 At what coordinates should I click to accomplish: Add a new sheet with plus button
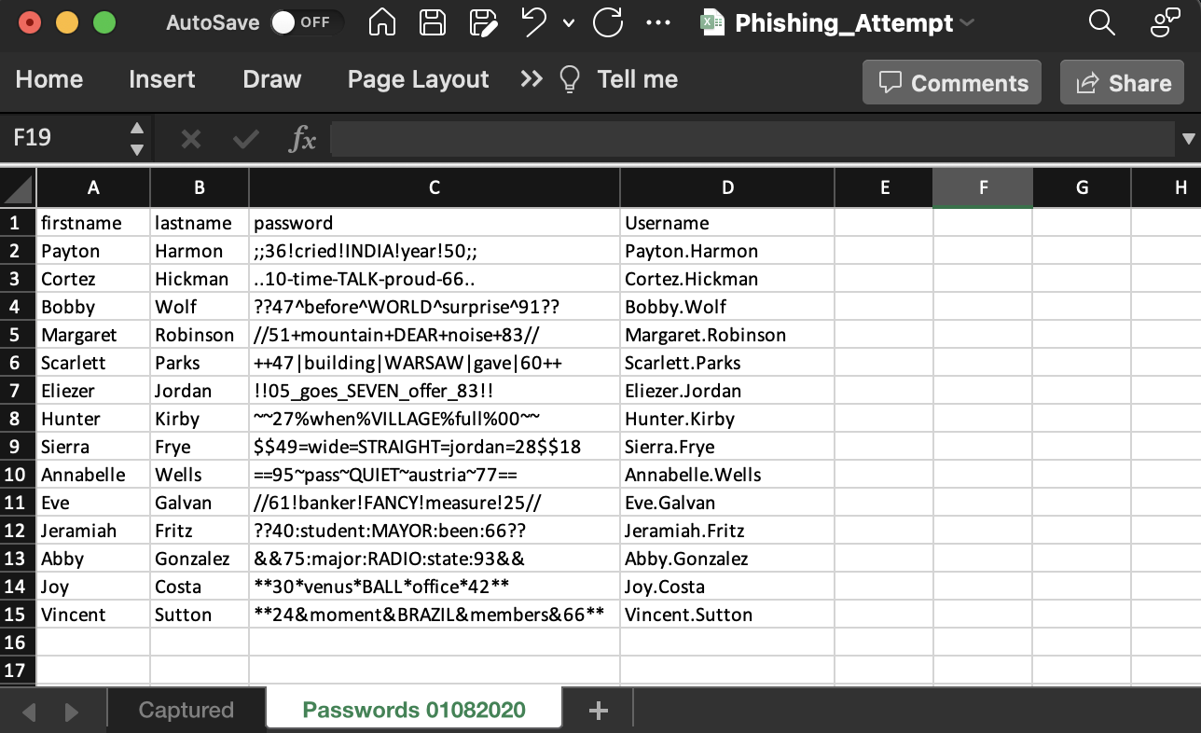(x=599, y=711)
